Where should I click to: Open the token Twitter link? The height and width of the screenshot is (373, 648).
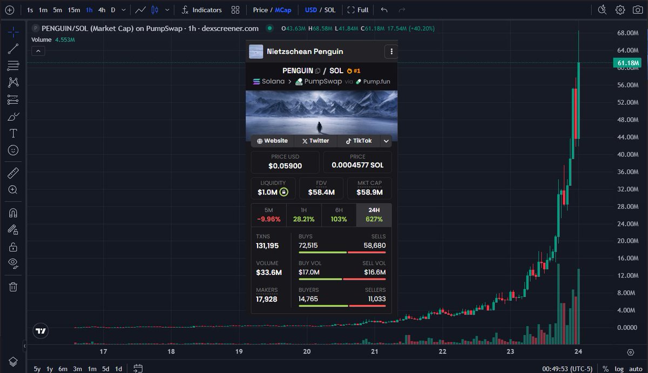[315, 141]
